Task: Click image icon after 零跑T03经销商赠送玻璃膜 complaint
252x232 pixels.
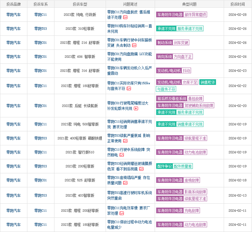Action: click(141, 169)
